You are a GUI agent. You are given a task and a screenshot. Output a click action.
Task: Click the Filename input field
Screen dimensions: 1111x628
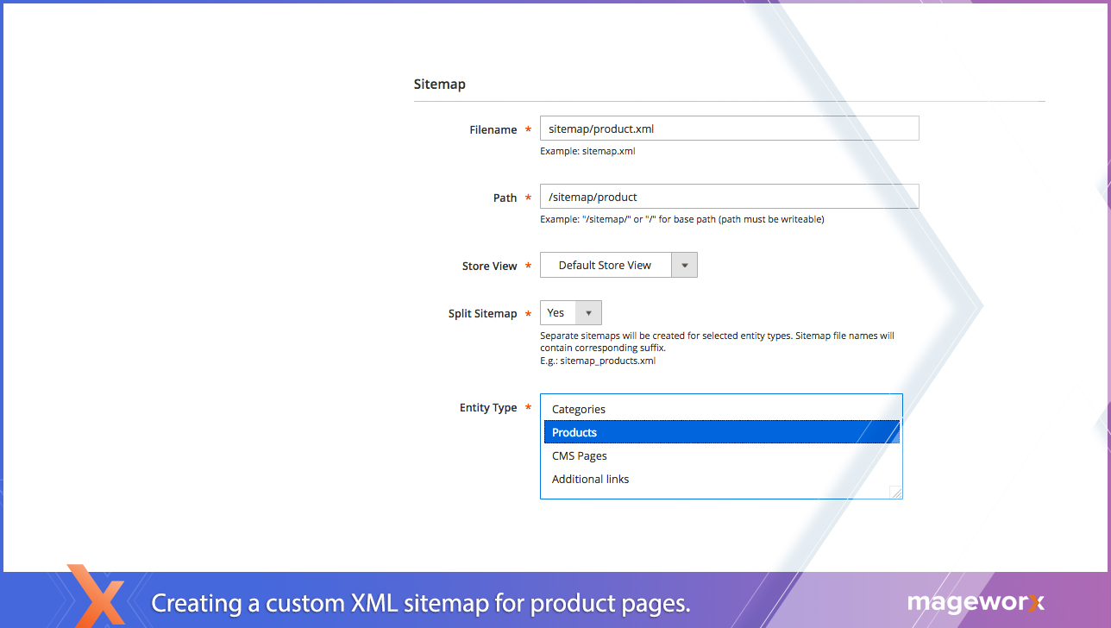(x=729, y=129)
